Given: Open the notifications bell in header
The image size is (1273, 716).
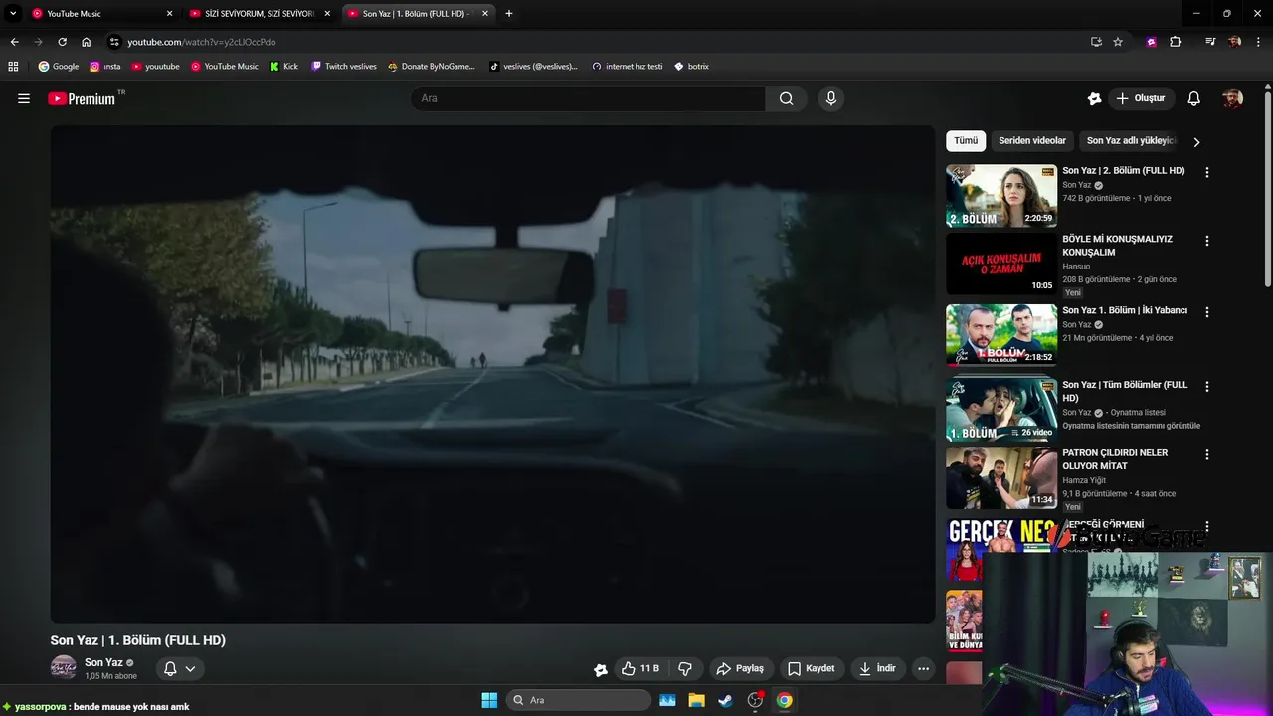Looking at the screenshot, I should coord(1194,98).
